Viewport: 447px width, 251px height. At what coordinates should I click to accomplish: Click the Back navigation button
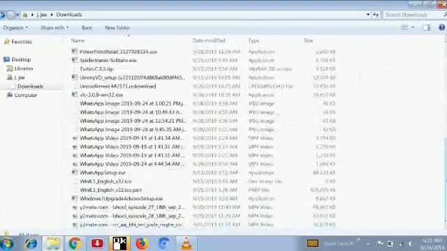point(2,15)
